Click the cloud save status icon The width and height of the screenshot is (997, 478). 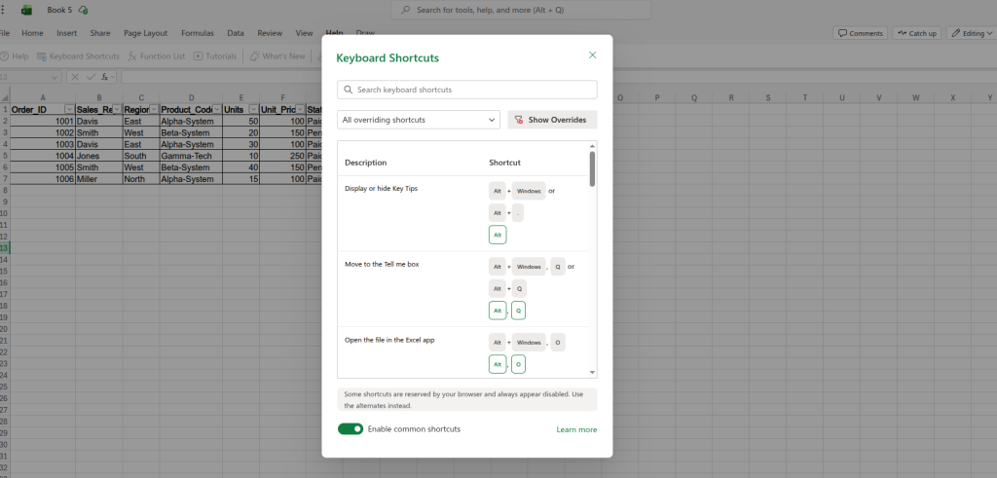(x=84, y=10)
